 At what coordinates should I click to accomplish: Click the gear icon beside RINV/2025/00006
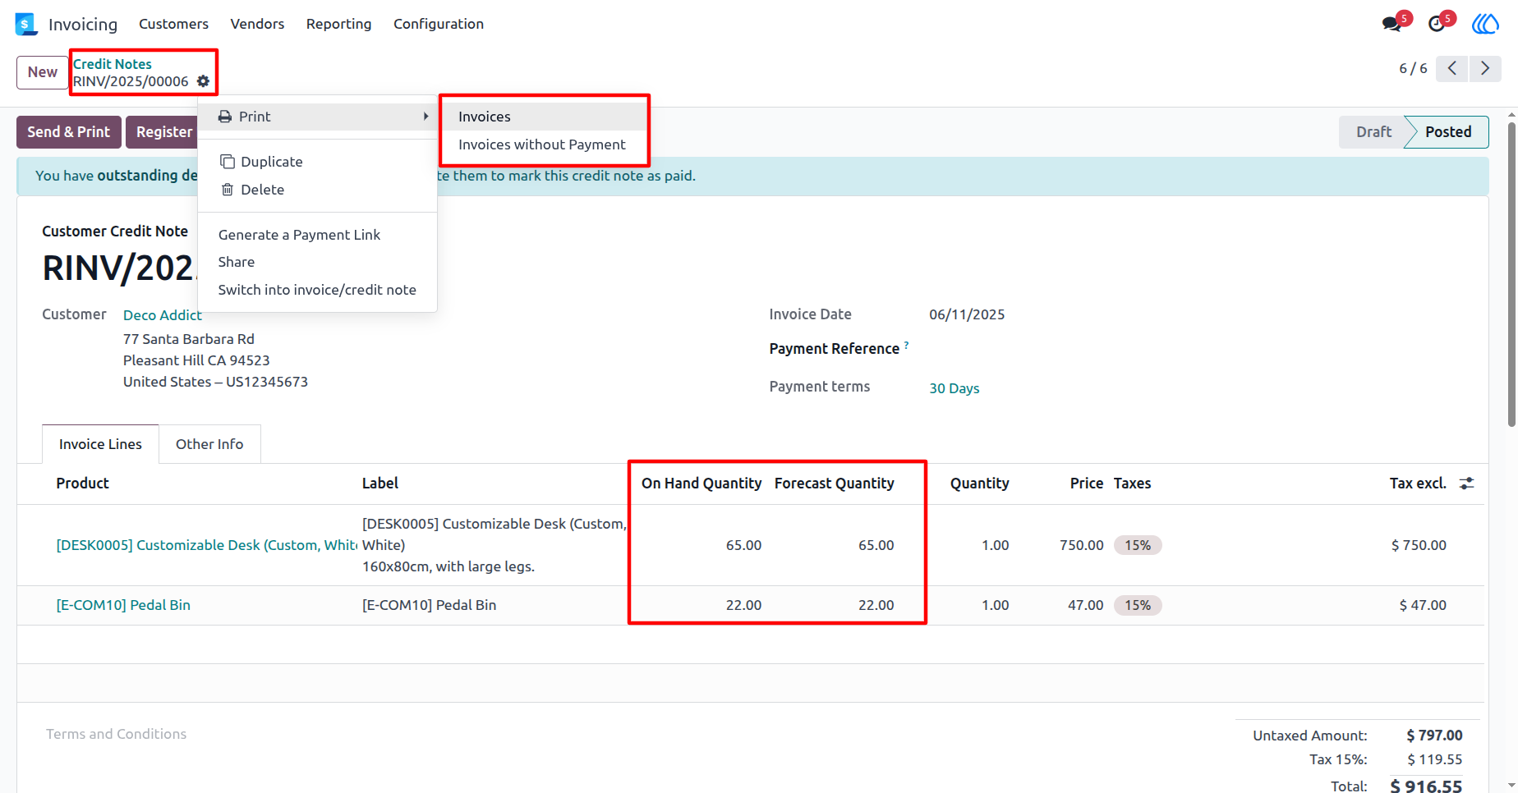(204, 81)
